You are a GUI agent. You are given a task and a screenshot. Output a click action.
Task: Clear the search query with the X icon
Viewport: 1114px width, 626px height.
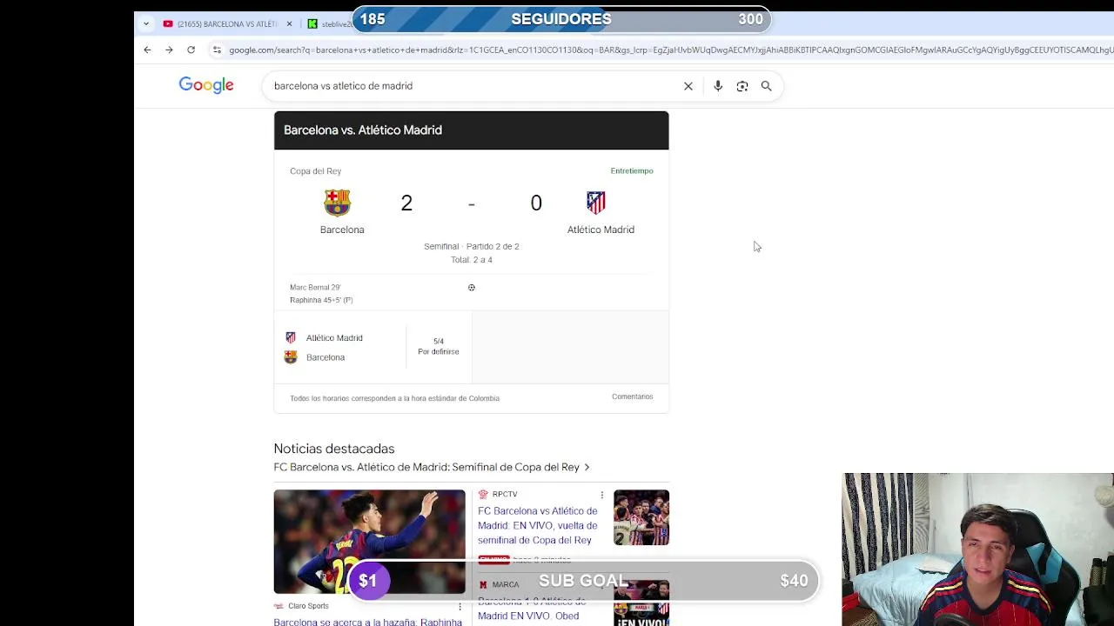coord(688,86)
